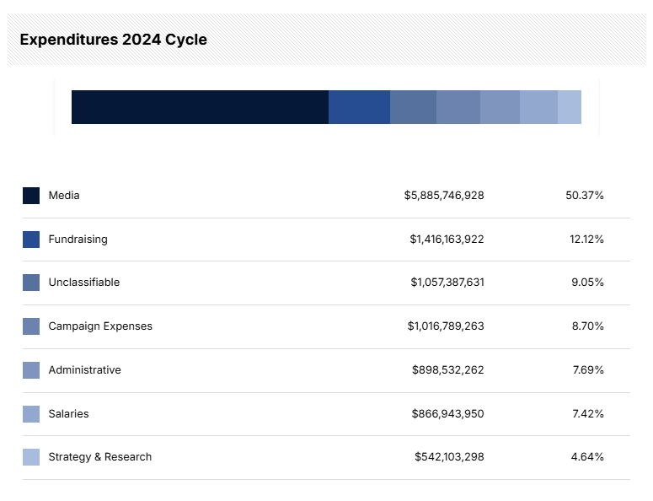The height and width of the screenshot is (501, 653).
Task: Click the Fundraising legend color swatch
Action: pos(31,240)
